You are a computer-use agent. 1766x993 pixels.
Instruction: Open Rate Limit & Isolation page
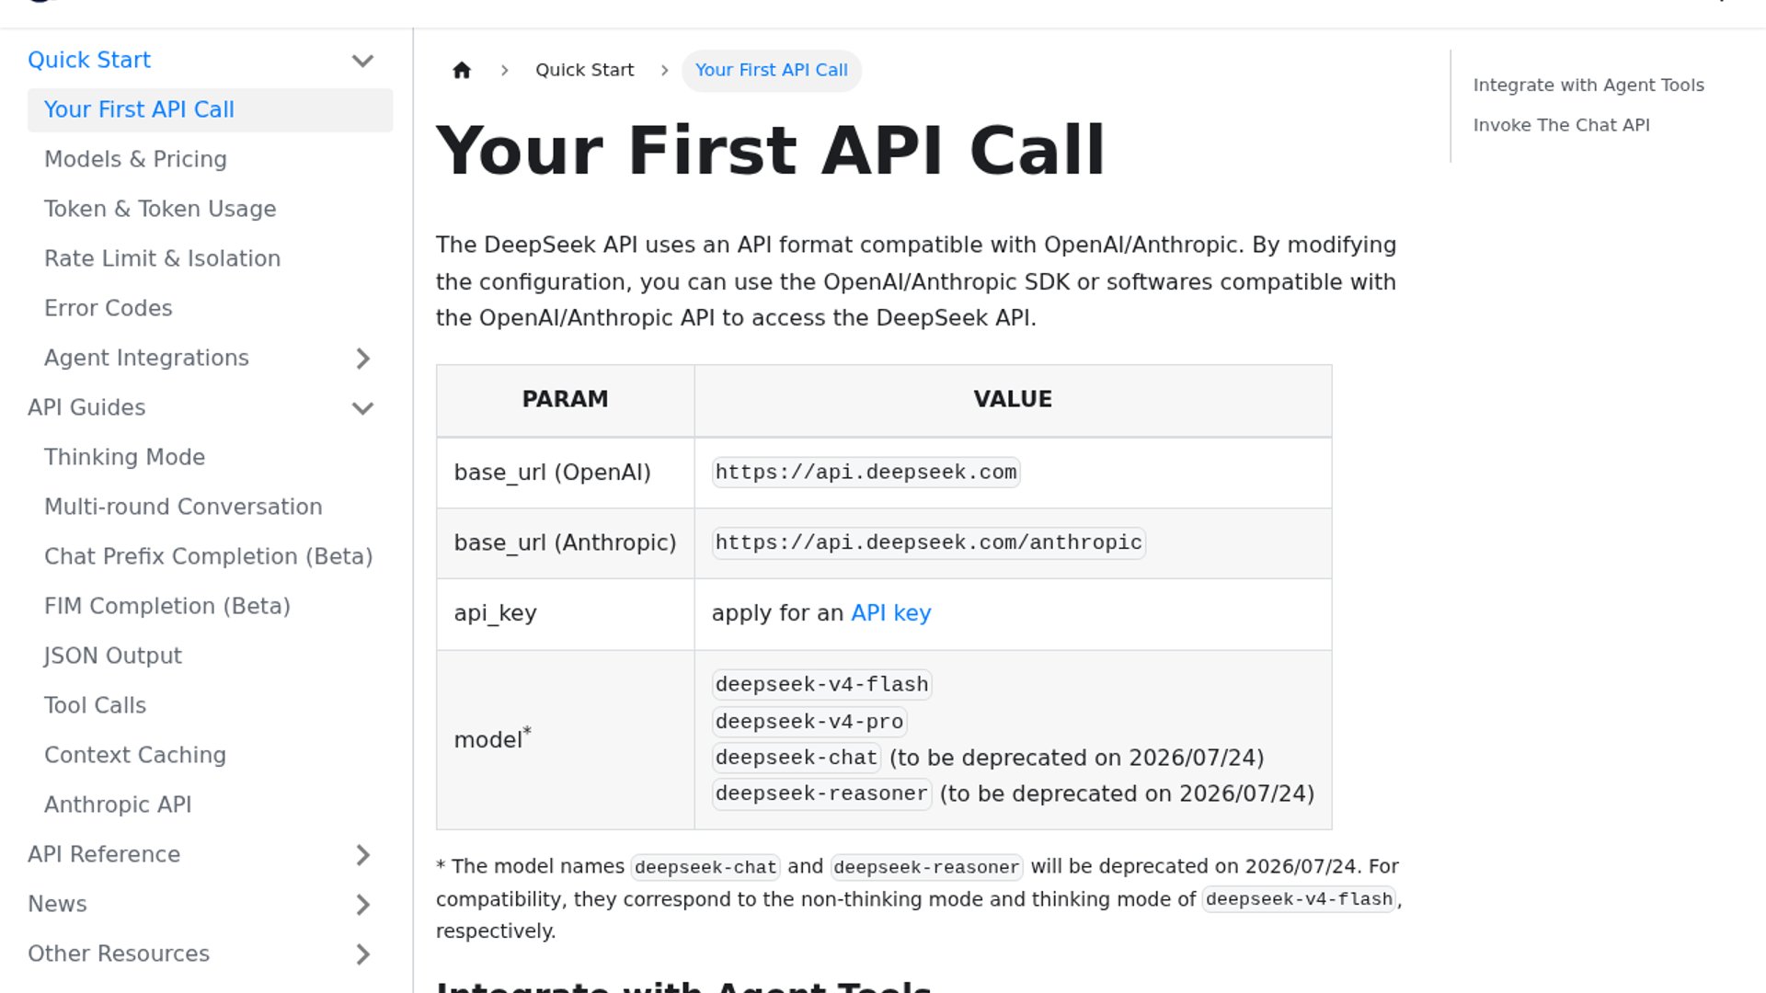coord(162,258)
